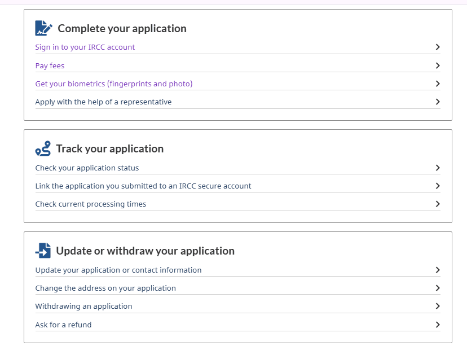This screenshot has width=467, height=346.
Task: Click the Complete your application pencil icon
Action: click(43, 28)
